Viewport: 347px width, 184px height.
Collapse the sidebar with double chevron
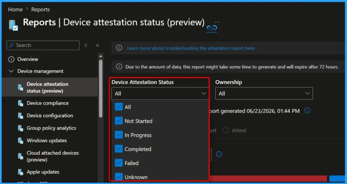97,45
